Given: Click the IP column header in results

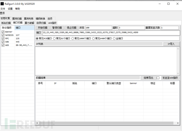Looking at the screenshot, I should click(x=55, y=83).
